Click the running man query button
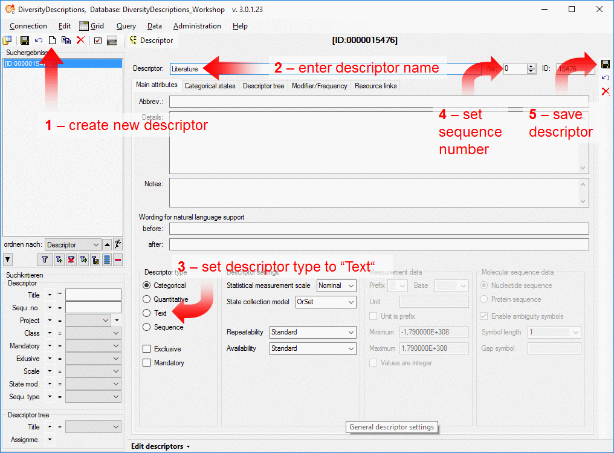Screen dimensions: 614x453 [118, 244]
